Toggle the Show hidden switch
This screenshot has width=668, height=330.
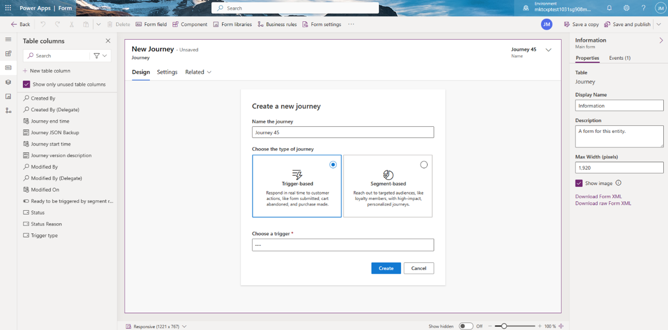(466, 326)
